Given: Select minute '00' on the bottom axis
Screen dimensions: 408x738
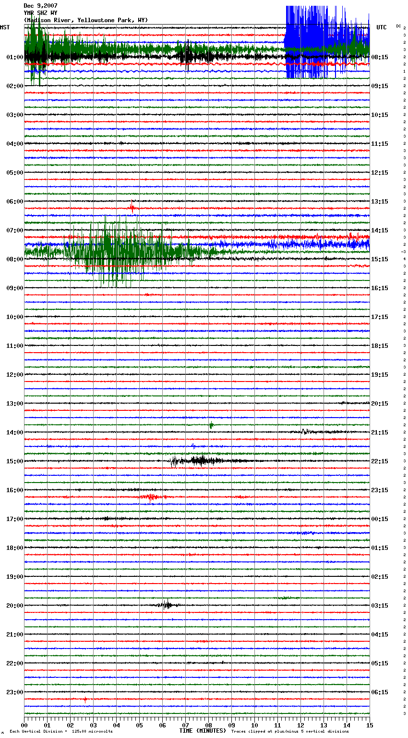Looking at the screenshot, I should pos(24,725).
